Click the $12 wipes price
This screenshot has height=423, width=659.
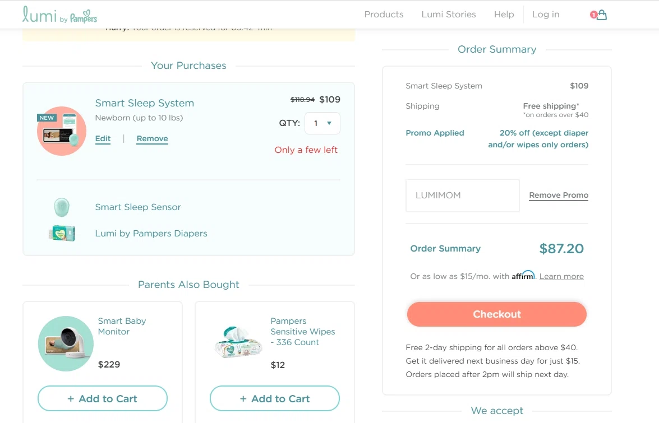tap(278, 365)
